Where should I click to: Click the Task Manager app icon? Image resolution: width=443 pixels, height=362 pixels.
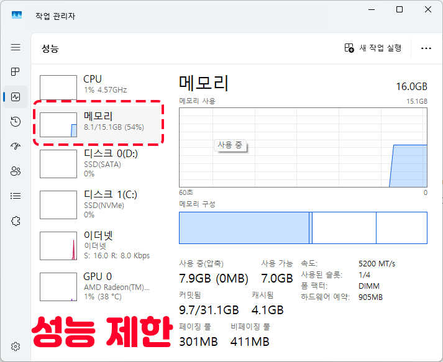(x=17, y=15)
